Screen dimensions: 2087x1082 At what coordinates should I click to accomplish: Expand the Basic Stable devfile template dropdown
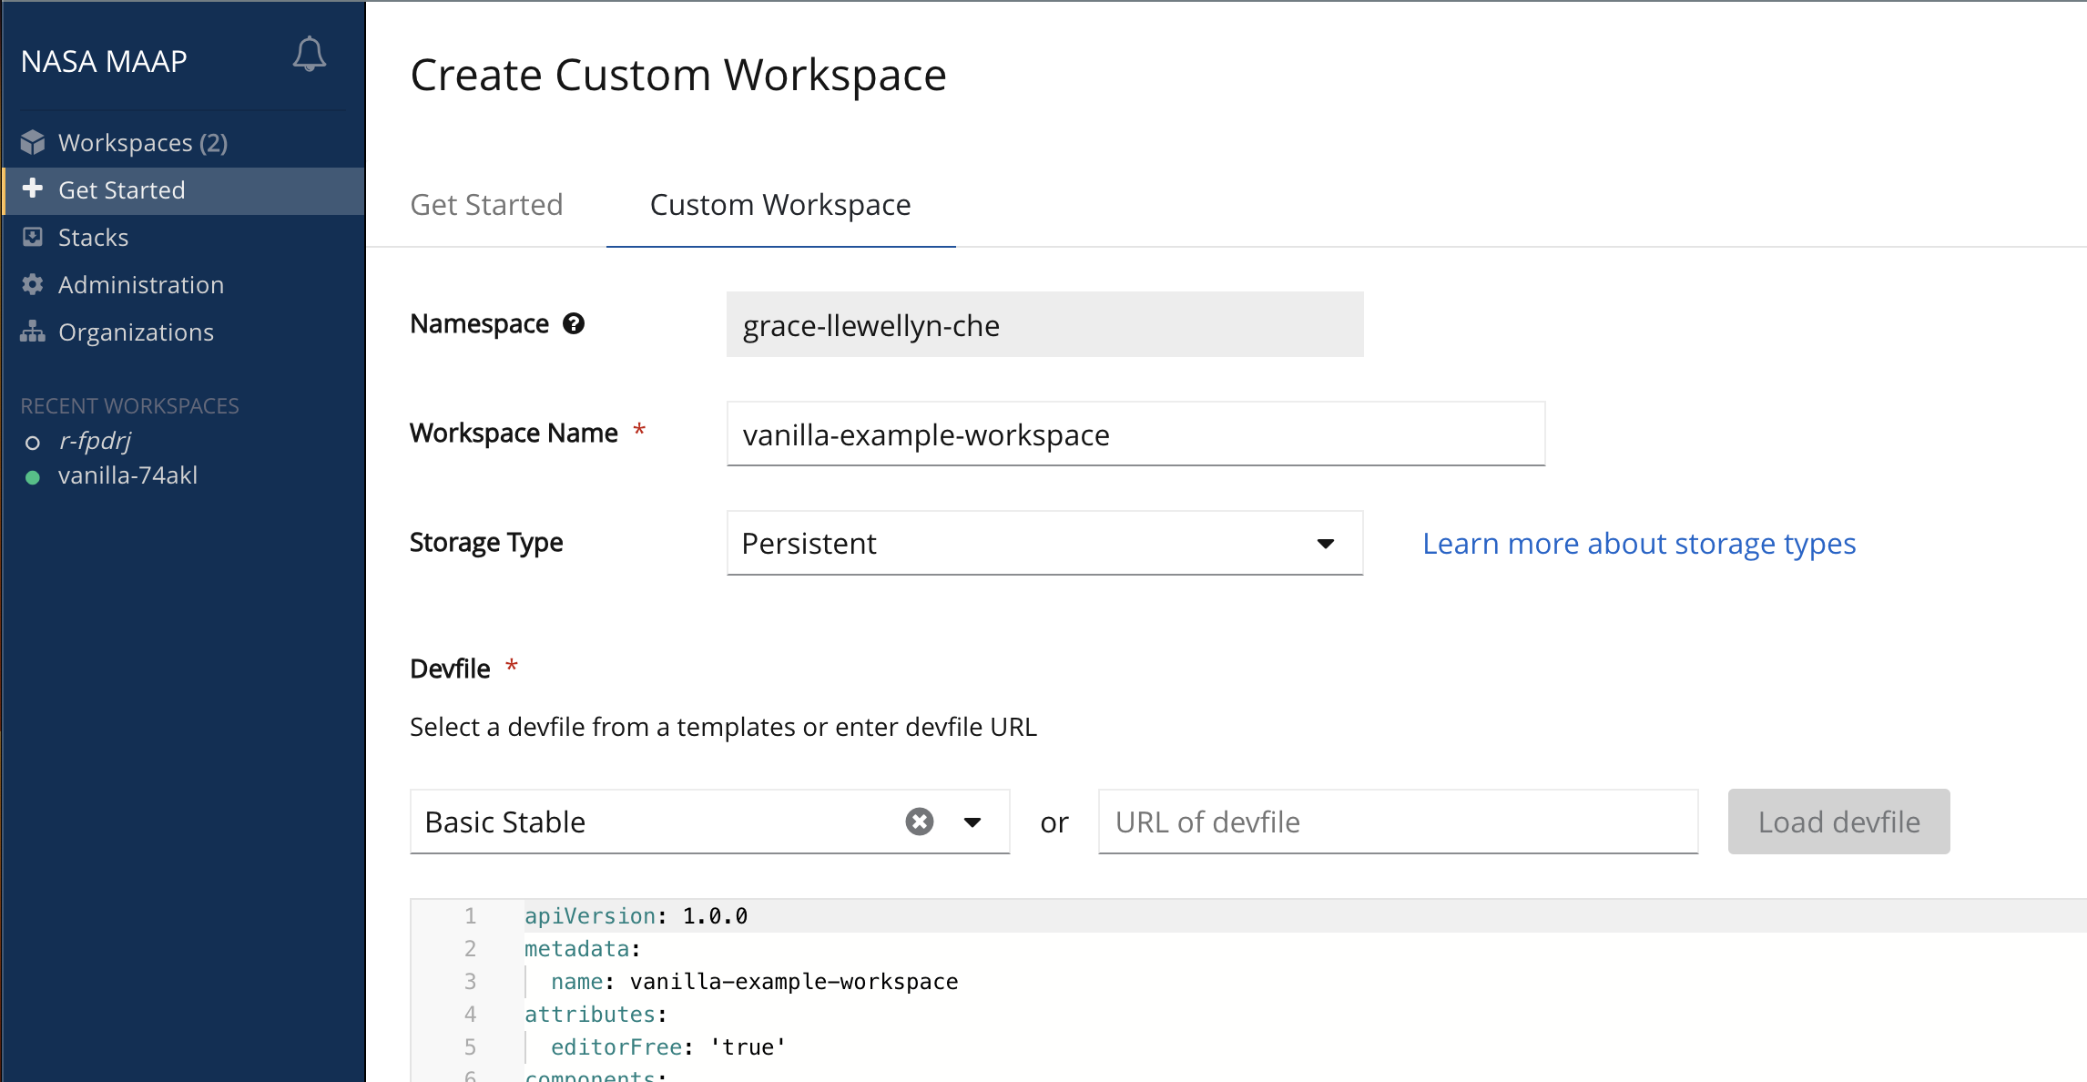pyautogui.click(x=709, y=822)
